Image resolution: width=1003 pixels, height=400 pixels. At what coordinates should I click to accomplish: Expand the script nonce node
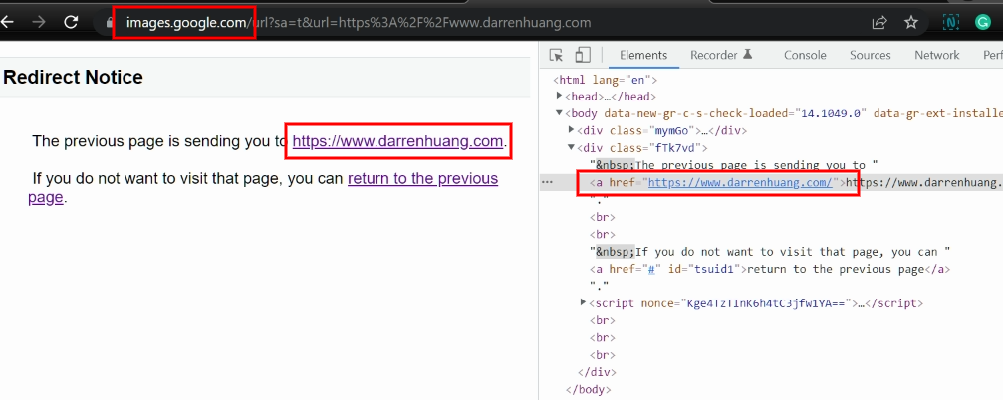[x=583, y=302]
